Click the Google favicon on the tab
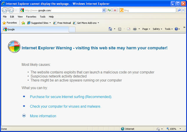This screenshot has height=132, width=187. click(x=5, y=29)
